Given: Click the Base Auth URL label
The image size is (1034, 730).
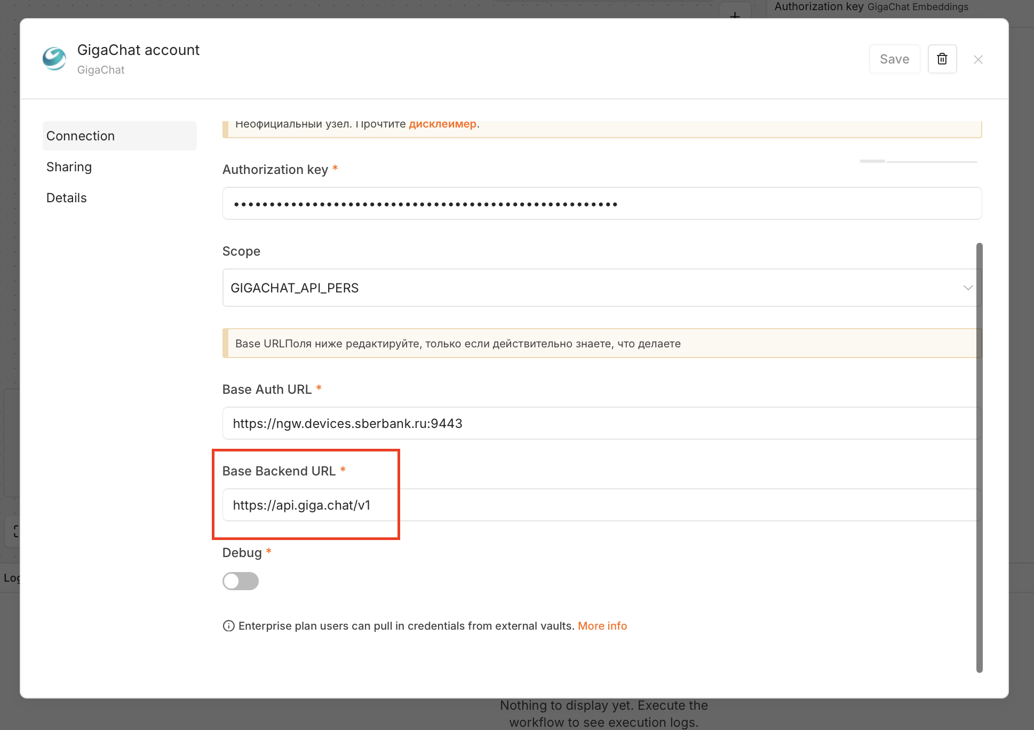Looking at the screenshot, I should coord(267,390).
